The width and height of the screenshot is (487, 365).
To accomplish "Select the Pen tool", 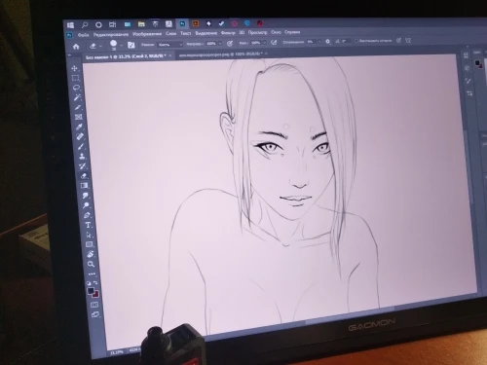I will click(x=87, y=215).
